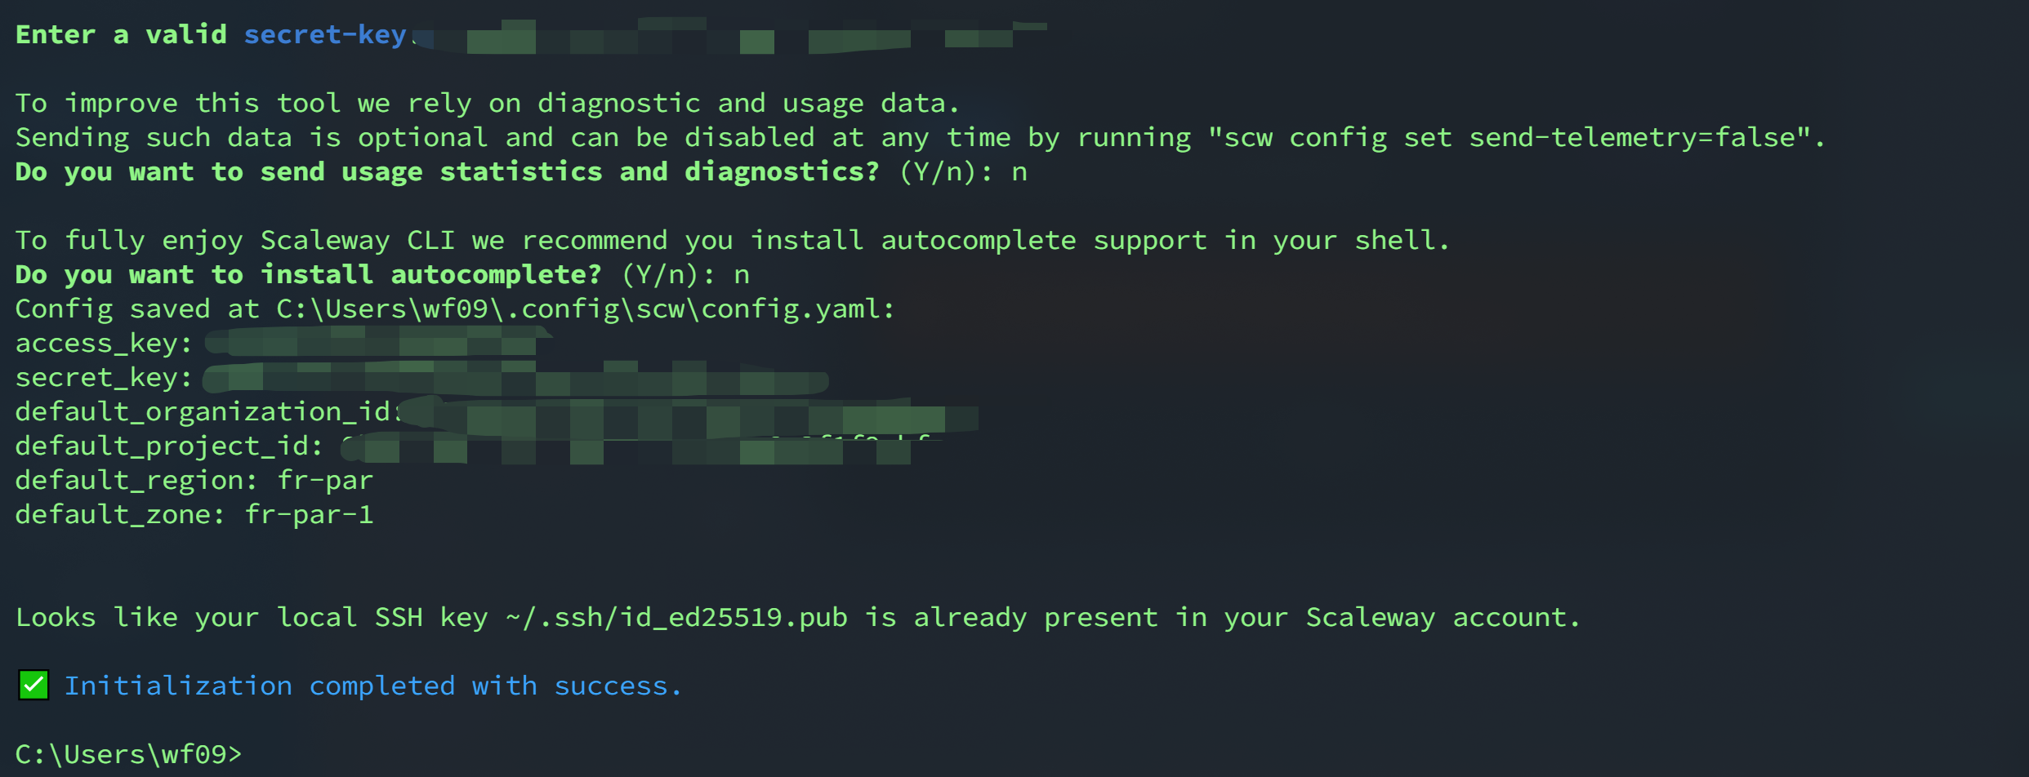Click the blurred secret_key value in config
2029x777 pixels.
coord(515,380)
